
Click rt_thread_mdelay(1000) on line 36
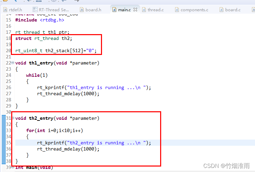[x=68, y=149]
